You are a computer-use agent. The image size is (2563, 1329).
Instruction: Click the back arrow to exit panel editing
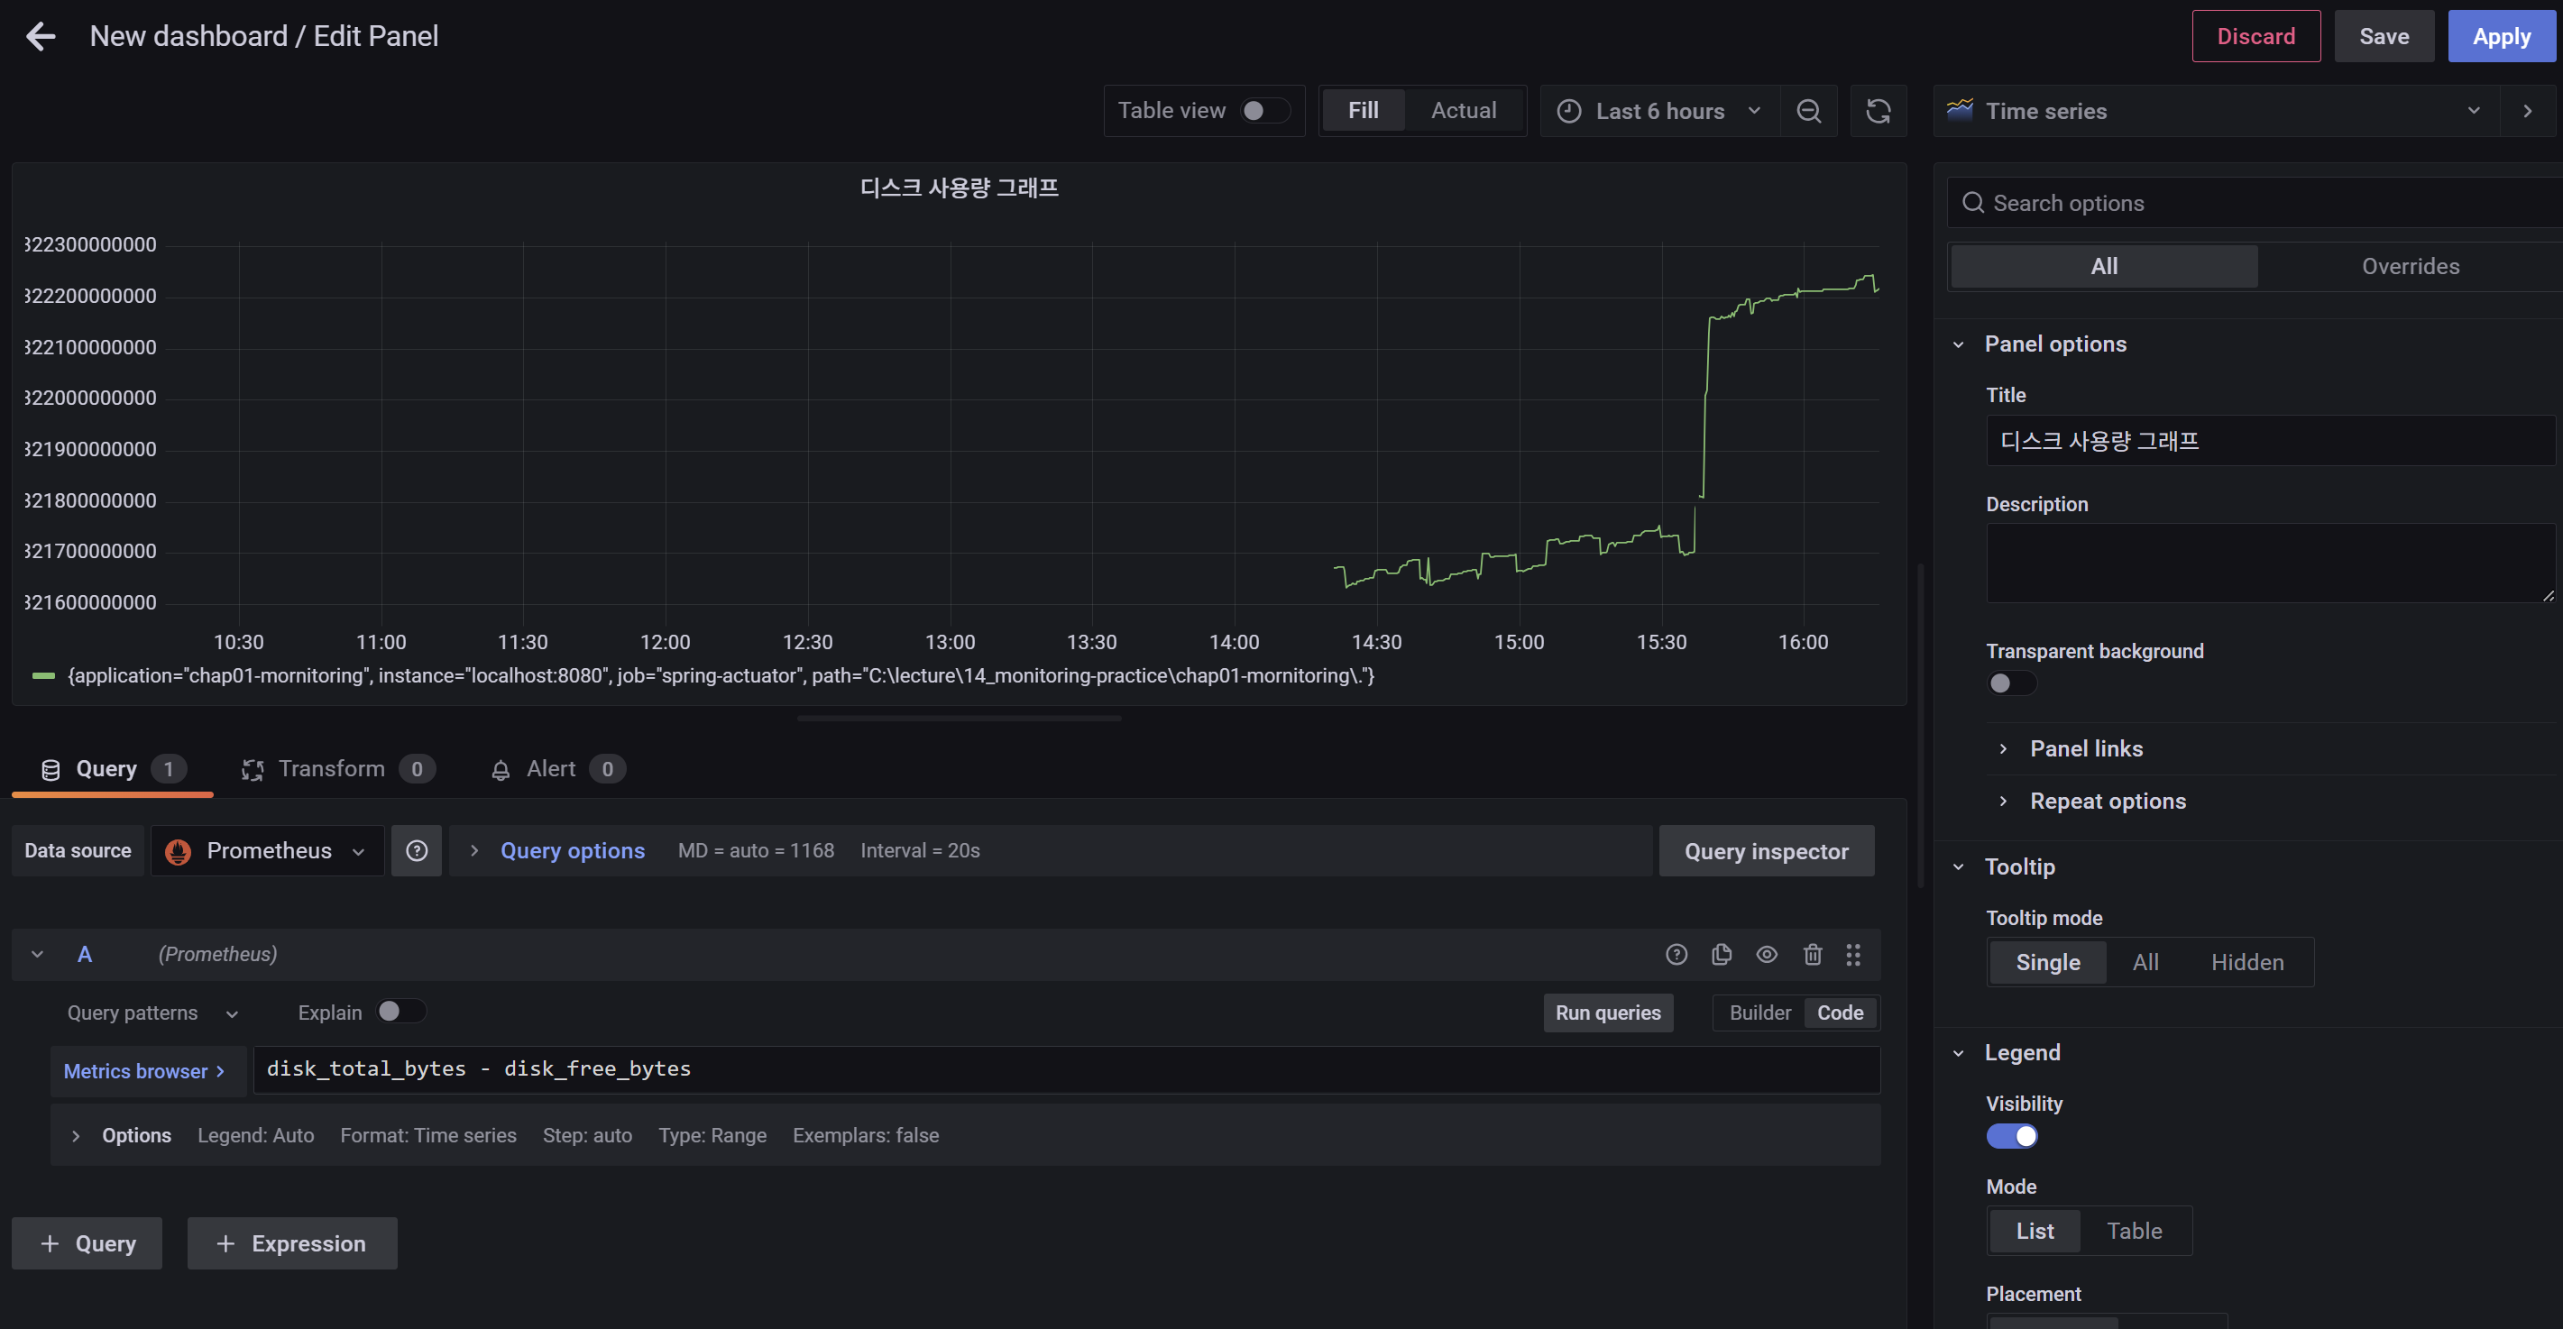[41, 37]
